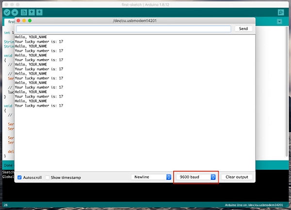The width and height of the screenshot is (291, 210).
Task: Save the sketch with the down-arrow icon
Action: tap(39, 12)
